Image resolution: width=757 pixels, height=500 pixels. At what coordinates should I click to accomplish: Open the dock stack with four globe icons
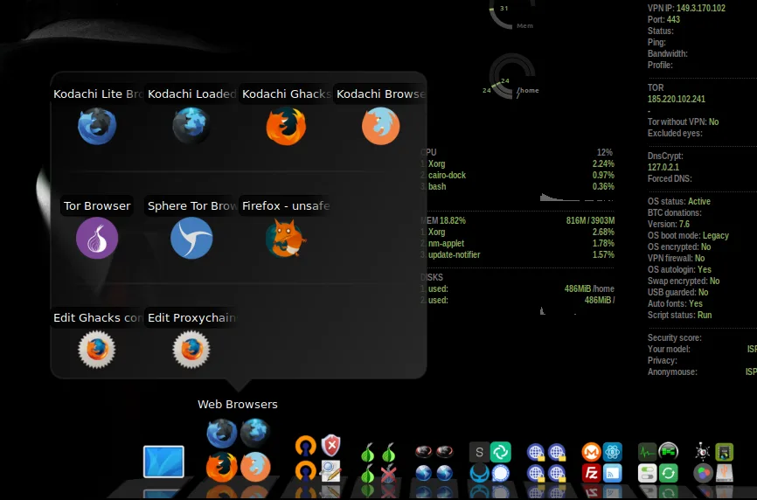546,462
